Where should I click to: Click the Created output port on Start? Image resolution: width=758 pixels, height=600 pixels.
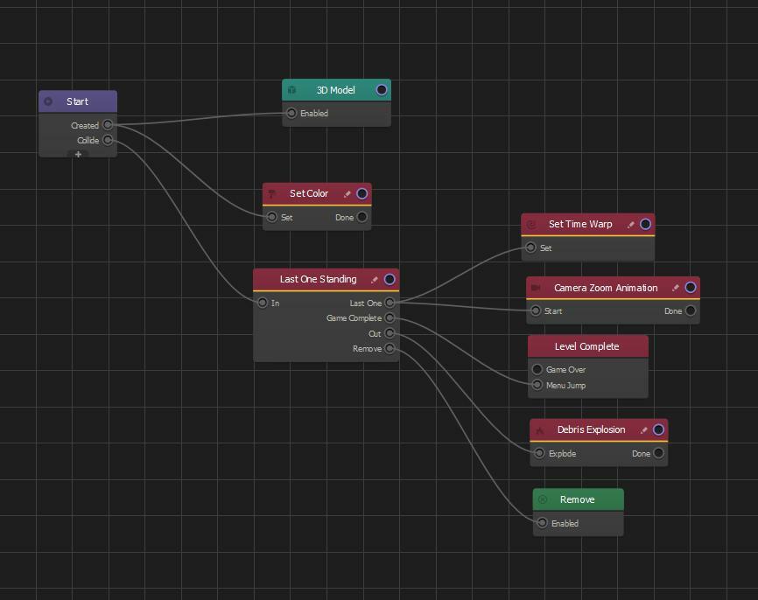[108, 125]
